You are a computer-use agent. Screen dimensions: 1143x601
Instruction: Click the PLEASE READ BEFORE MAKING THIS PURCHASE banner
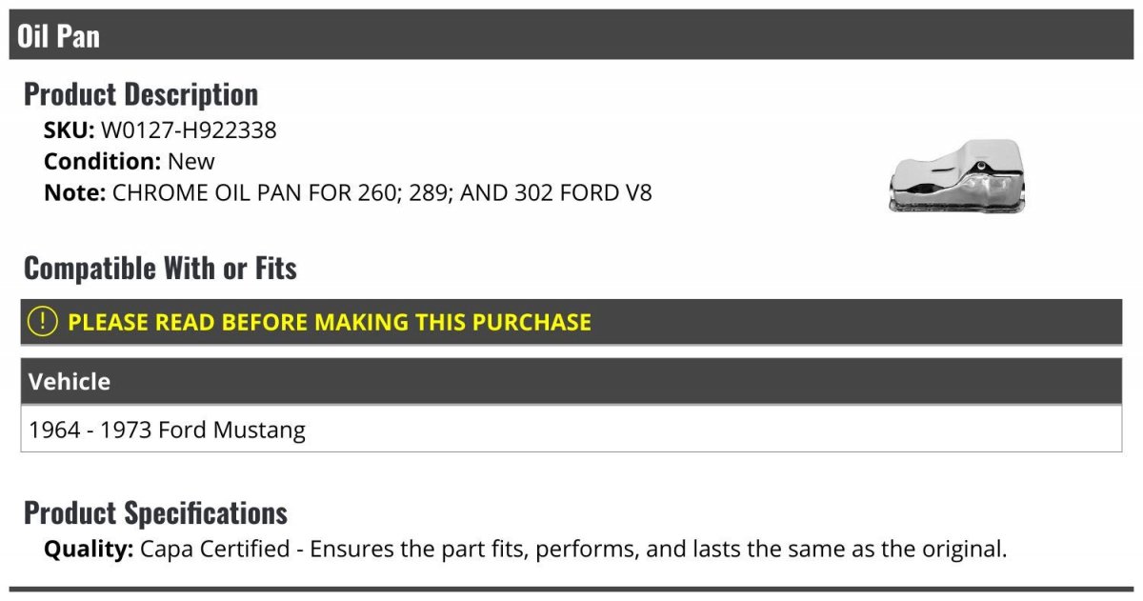571,322
